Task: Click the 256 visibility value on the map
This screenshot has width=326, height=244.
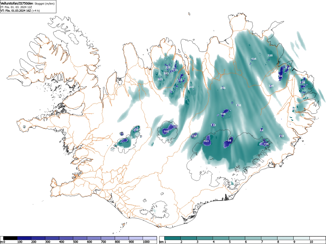Action: pyautogui.click(x=223, y=88)
